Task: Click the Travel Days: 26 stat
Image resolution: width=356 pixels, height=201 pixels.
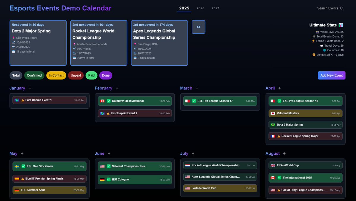Action: tap(332, 46)
